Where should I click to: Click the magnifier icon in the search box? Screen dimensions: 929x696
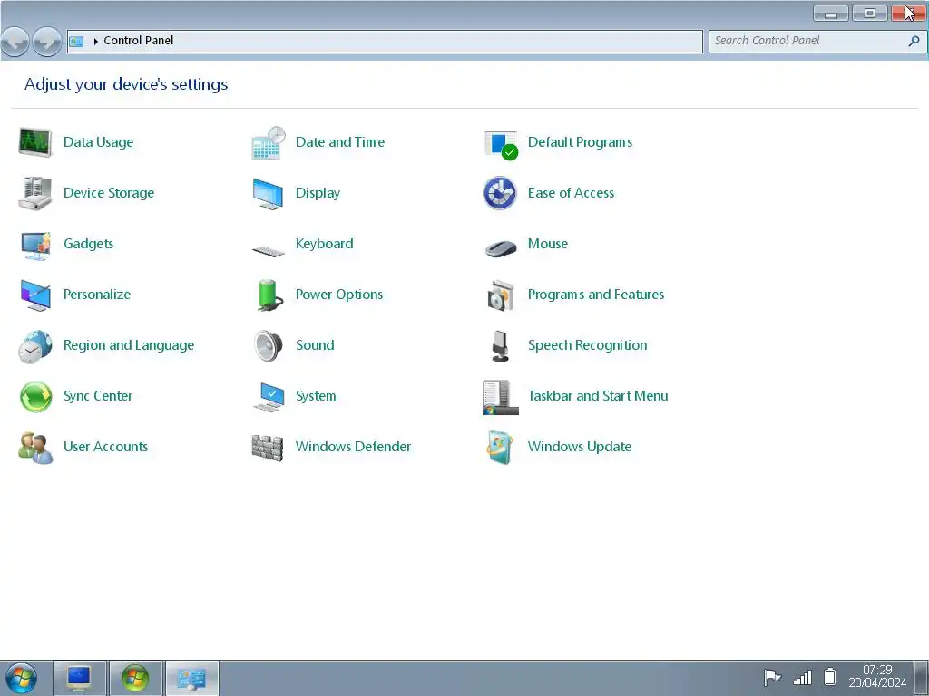(914, 41)
